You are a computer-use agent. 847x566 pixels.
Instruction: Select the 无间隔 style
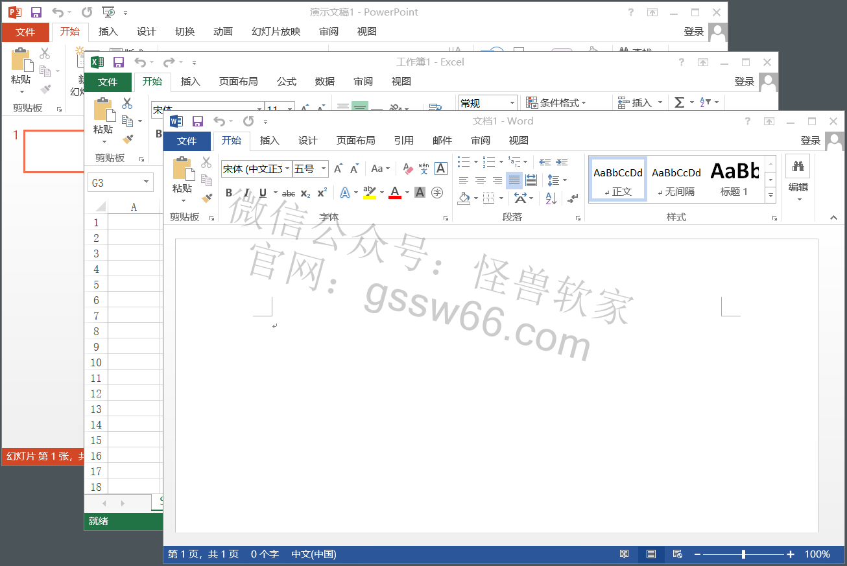pyautogui.click(x=676, y=179)
